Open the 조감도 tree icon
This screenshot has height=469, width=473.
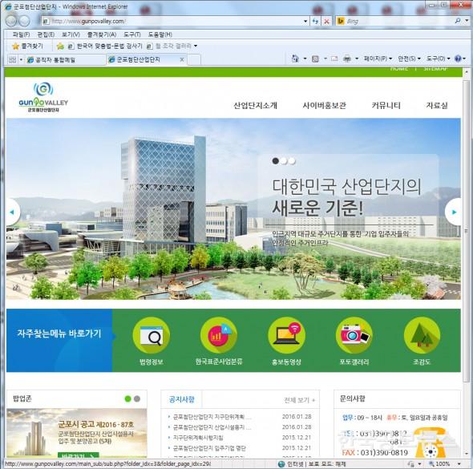(x=422, y=335)
